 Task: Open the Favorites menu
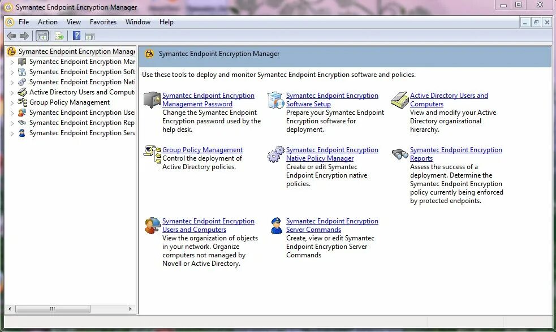[103, 22]
